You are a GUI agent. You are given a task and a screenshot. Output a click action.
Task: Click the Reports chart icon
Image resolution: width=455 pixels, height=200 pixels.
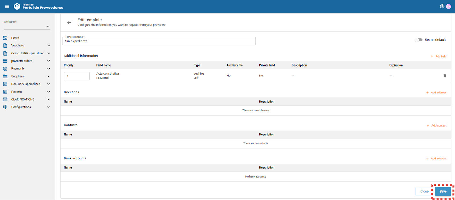[x=5, y=92]
